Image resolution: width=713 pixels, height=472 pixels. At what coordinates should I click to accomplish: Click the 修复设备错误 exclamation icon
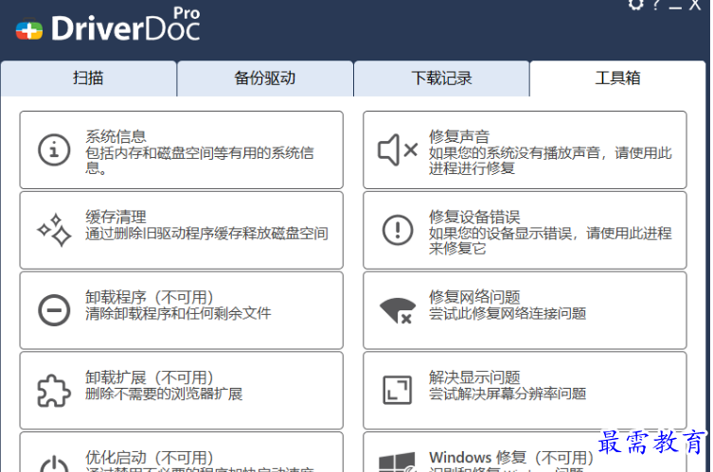[398, 230]
